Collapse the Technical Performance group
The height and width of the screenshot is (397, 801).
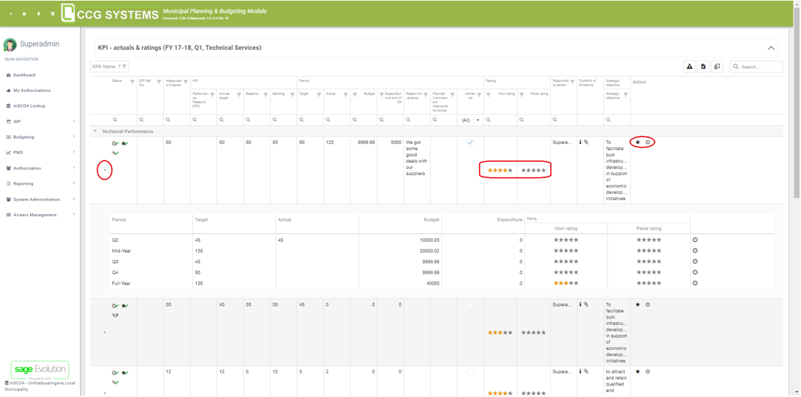point(95,131)
